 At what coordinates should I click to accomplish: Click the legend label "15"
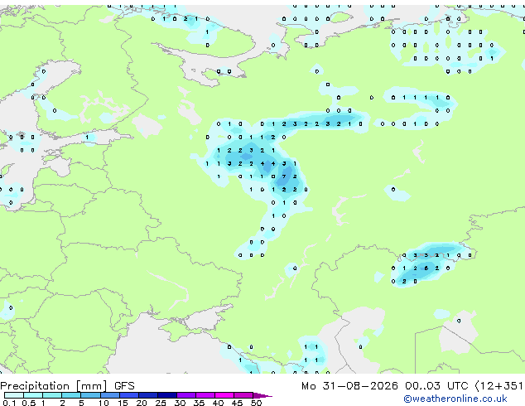click(x=123, y=403)
